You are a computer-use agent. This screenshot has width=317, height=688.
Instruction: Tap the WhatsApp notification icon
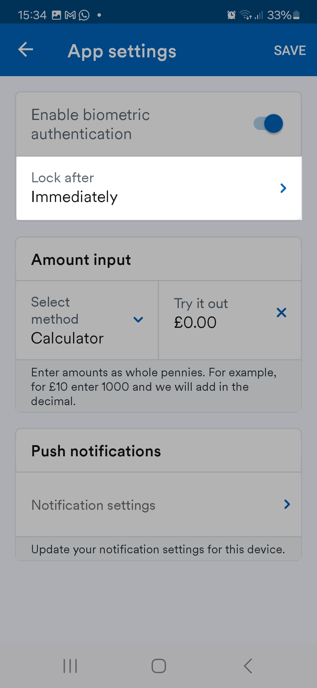click(x=84, y=15)
